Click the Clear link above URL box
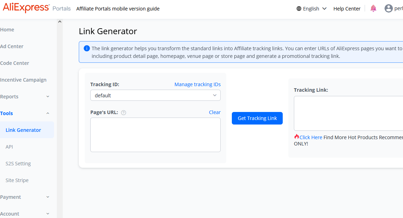 (215, 112)
